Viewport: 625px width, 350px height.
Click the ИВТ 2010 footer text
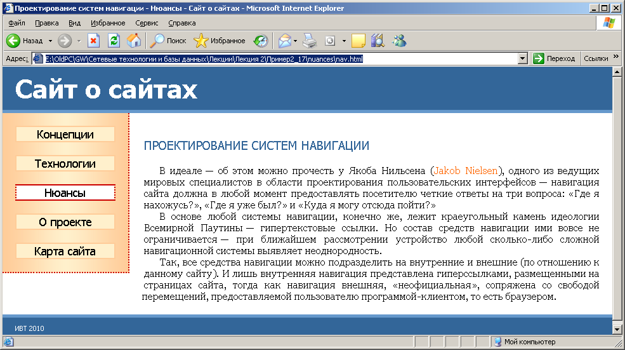coord(29,328)
